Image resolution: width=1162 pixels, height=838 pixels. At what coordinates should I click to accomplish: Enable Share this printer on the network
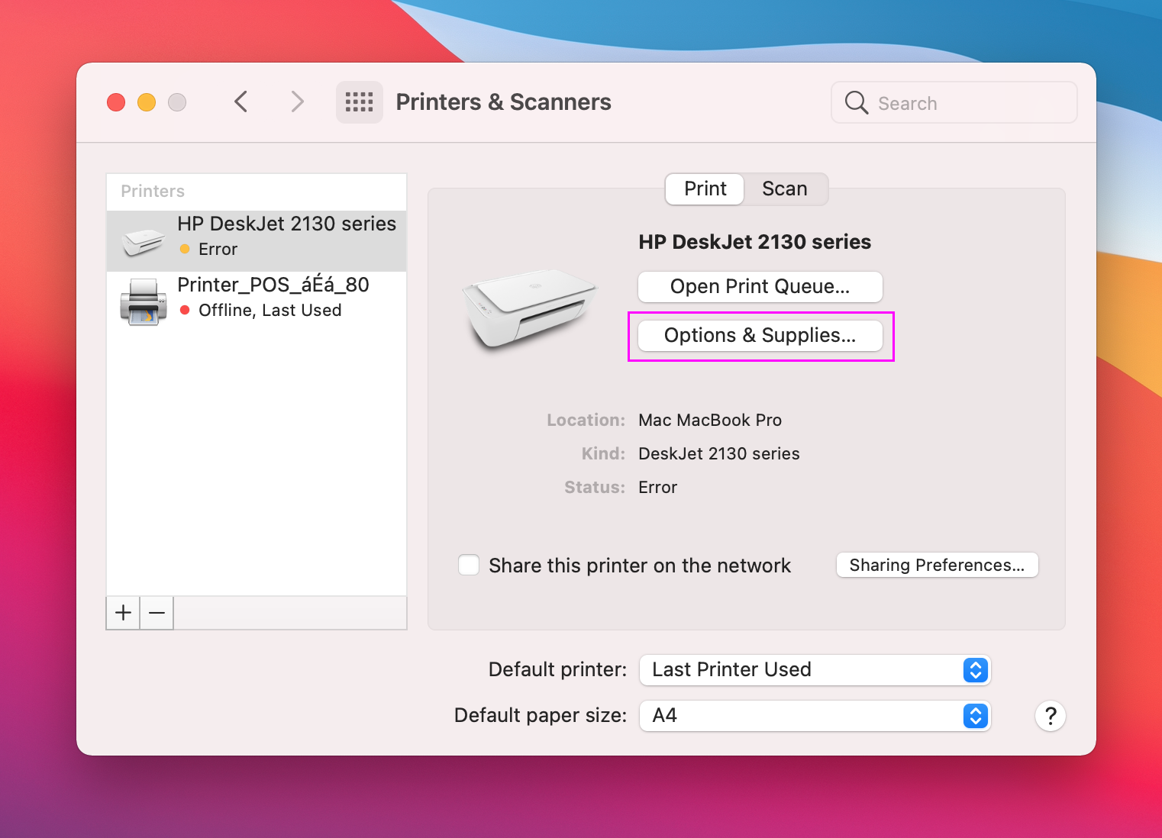click(469, 566)
